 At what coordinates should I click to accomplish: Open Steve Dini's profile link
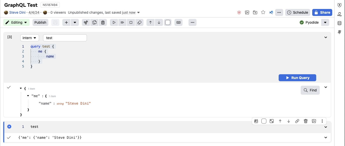[17, 12]
